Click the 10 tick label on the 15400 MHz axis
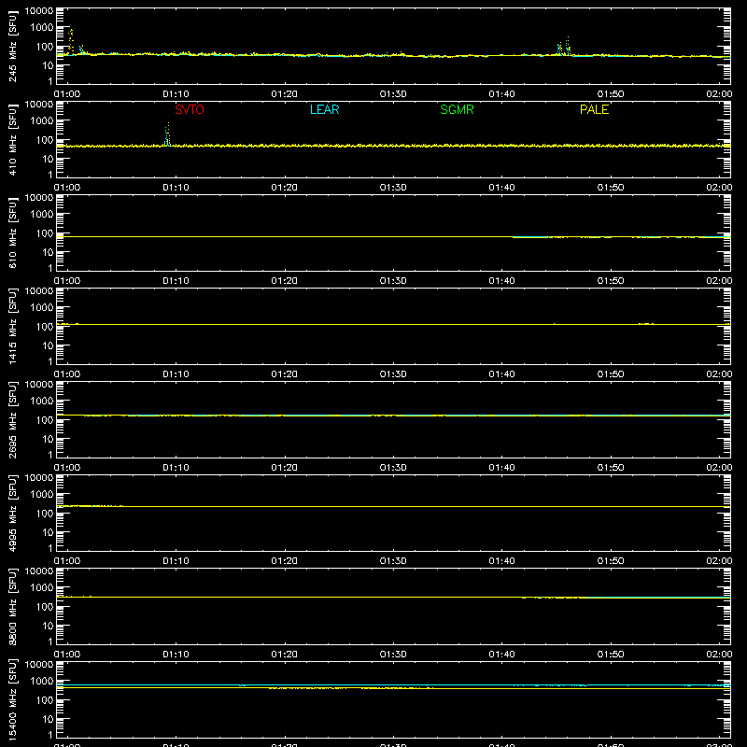747x747 pixels. click(48, 719)
